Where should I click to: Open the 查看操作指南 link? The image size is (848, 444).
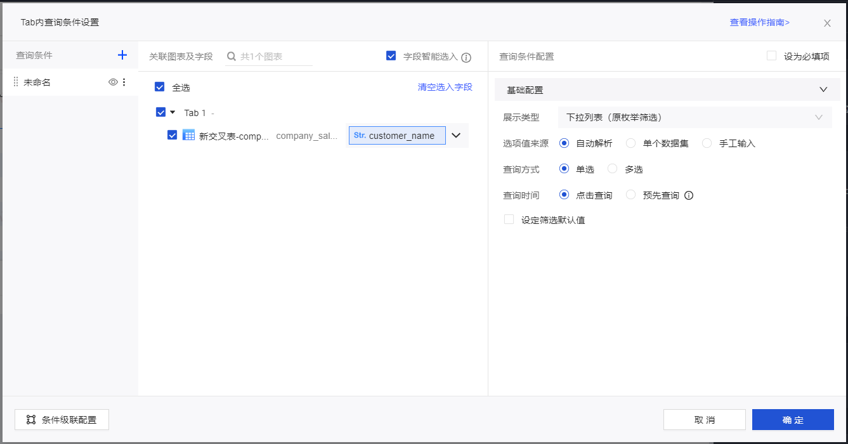pos(759,22)
